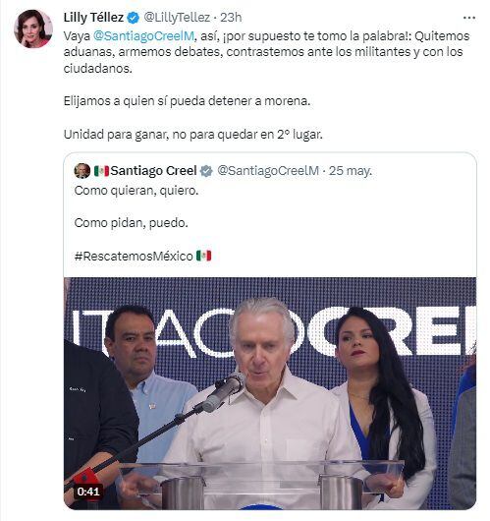Image resolution: width=490 pixels, height=521 pixels.
Task: Click the flag emoji after #RescatemosMéxico
Action: pyautogui.click(x=203, y=256)
